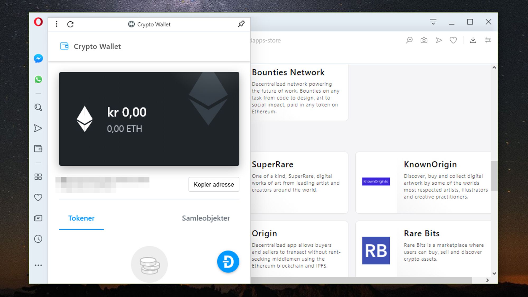Image resolution: width=528 pixels, height=297 pixels.
Task: Open Facebook Messenger in the sidebar
Action: (38, 59)
